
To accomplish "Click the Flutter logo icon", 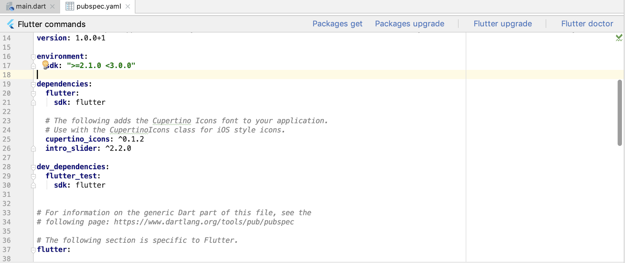I will coord(11,24).
